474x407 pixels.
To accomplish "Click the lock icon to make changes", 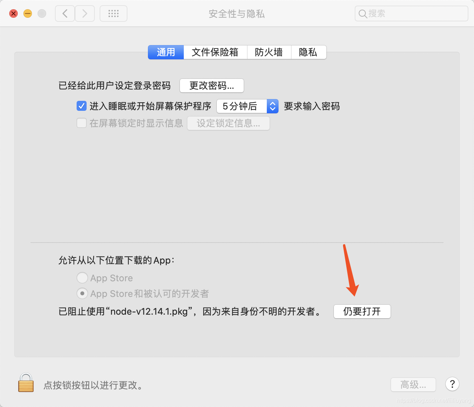I will (x=26, y=383).
